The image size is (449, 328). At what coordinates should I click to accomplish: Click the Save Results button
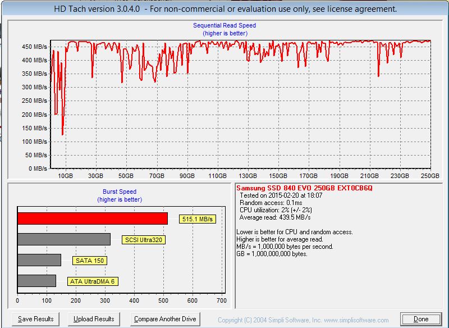click(x=36, y=319)
